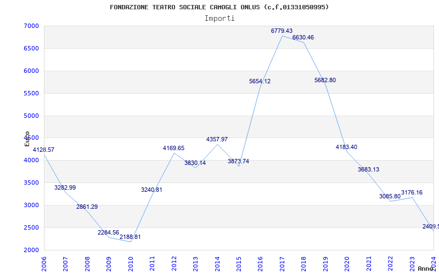The width and height of the screenshot is (439, 274).
Task: Click the data label 5654.12
Action: 260,81
